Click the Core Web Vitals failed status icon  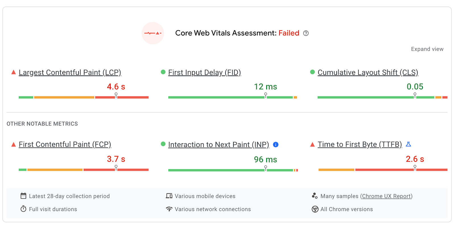click(x=153, y=33)
